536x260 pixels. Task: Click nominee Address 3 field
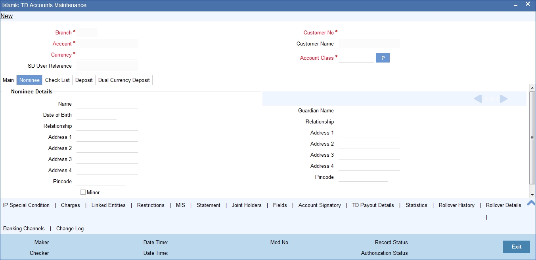107,159
